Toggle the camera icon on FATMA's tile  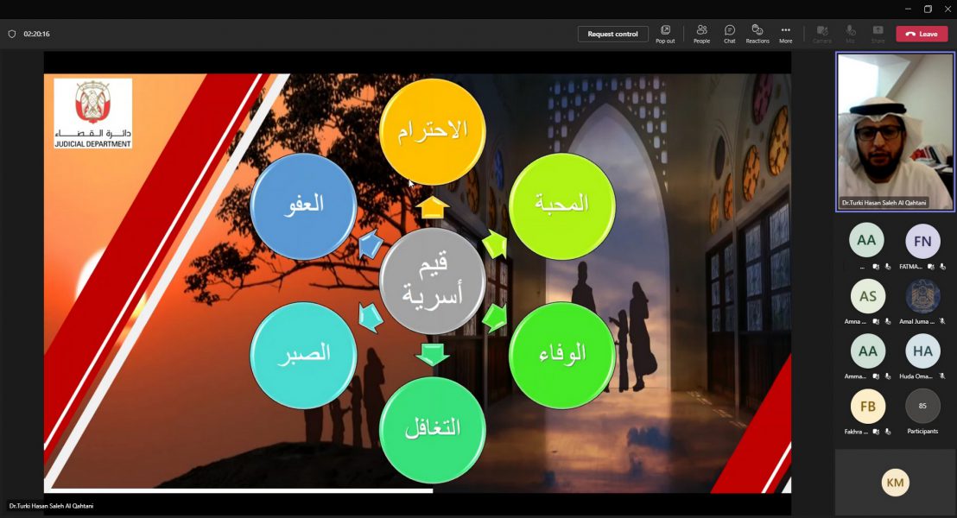click(932, 266)
